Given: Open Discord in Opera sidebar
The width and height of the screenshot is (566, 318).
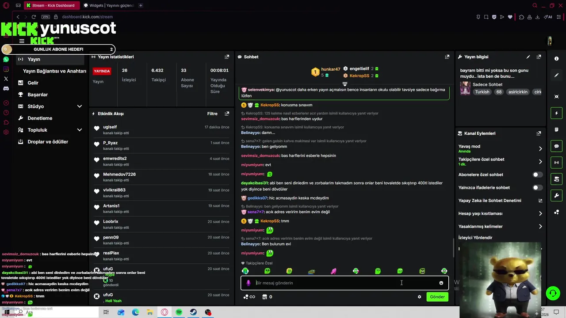Looking at the screenshot, I should tap(6, 88).
